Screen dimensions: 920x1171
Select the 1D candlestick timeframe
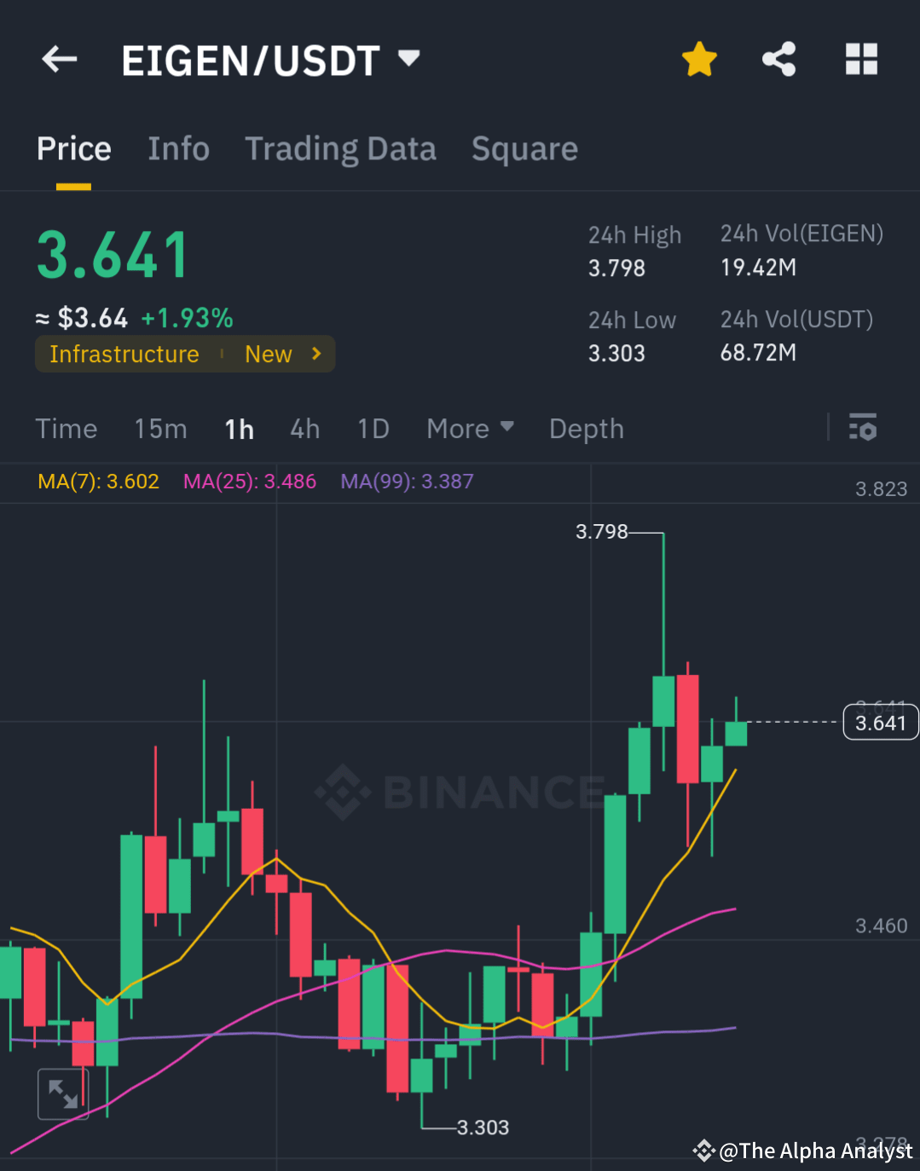coord(373,429)
